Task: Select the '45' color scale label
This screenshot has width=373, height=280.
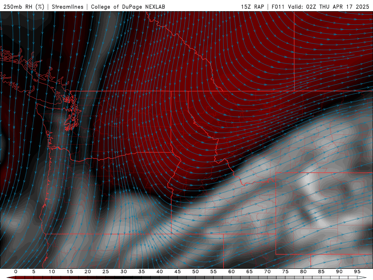Action: click(178, 272)
